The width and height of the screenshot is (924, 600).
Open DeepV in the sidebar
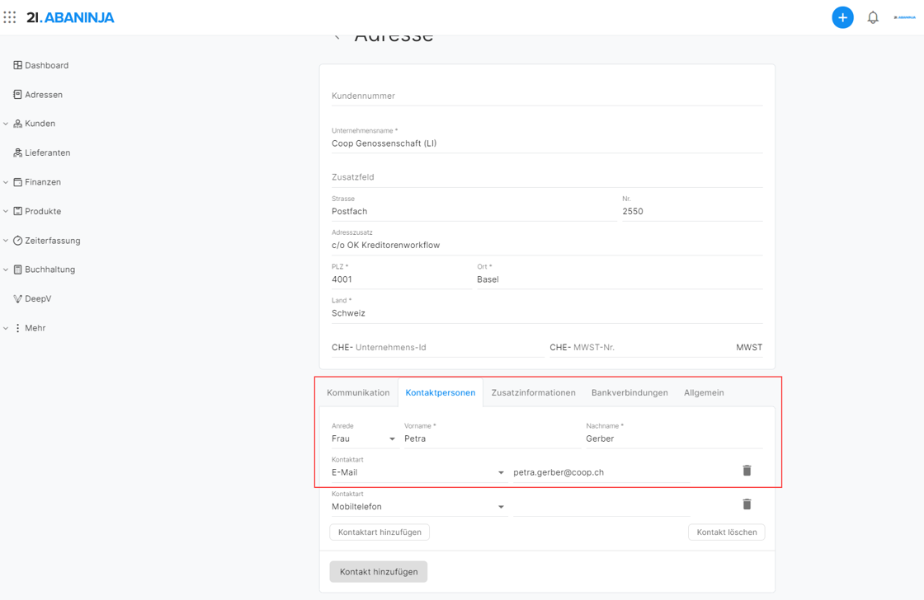tap(38, 298)
